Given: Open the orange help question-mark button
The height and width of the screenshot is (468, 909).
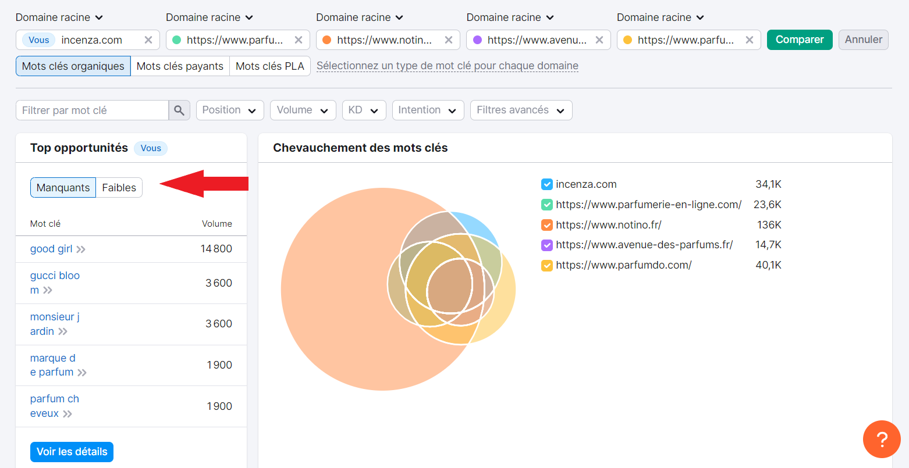Looking at the screenshot, I should tap(882, 440).
